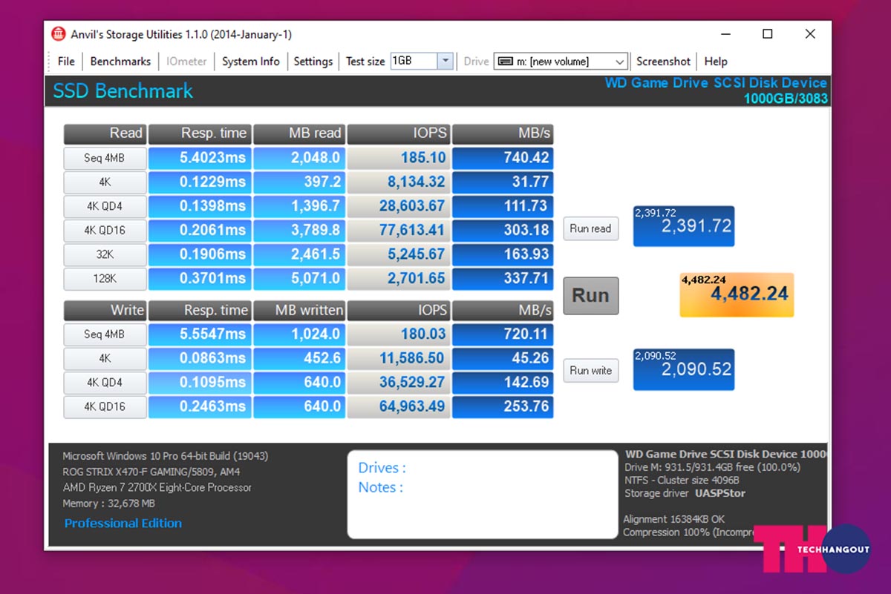891x594 pixels.
Task: Open the File menu
Action: point(66,62)
